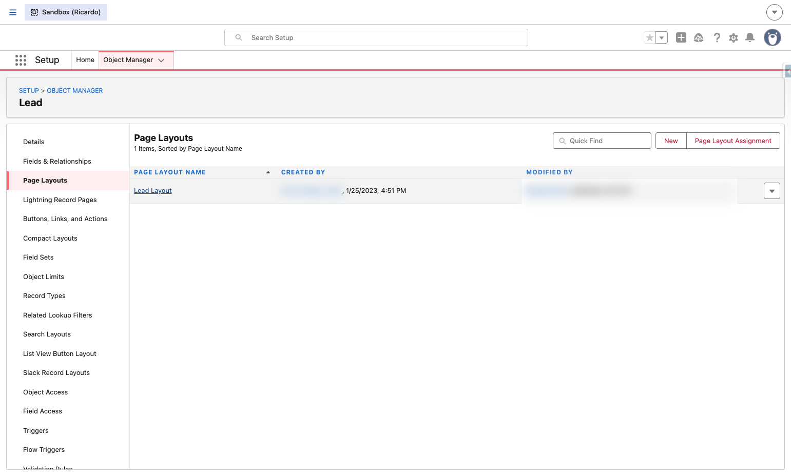Expand the top-right circular dropdown arrow
Viewport: 791px width, 476px height.
pos(774,12)
